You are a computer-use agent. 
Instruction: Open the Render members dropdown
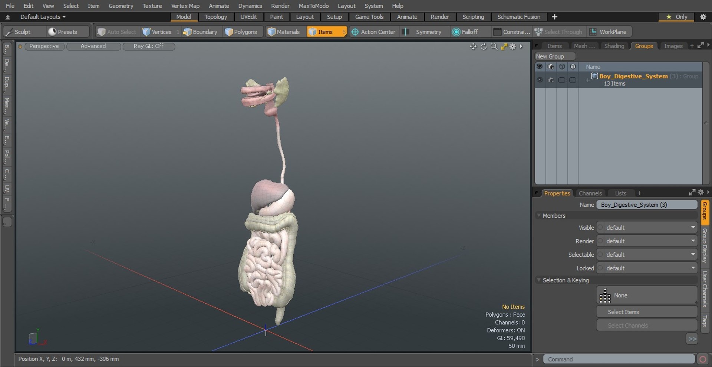pos(647,241)
